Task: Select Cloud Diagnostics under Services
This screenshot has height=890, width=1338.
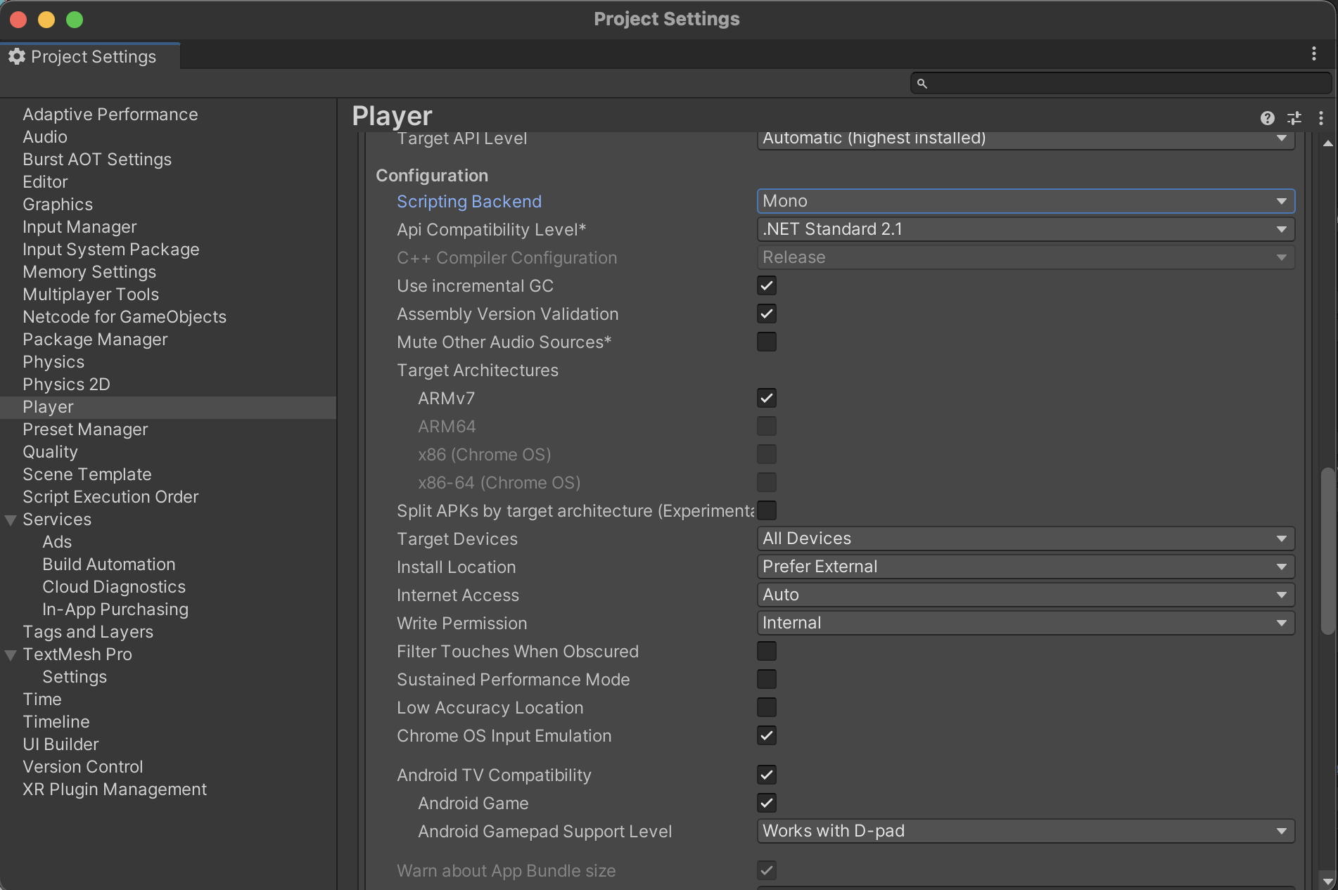Action: point(114,587)
